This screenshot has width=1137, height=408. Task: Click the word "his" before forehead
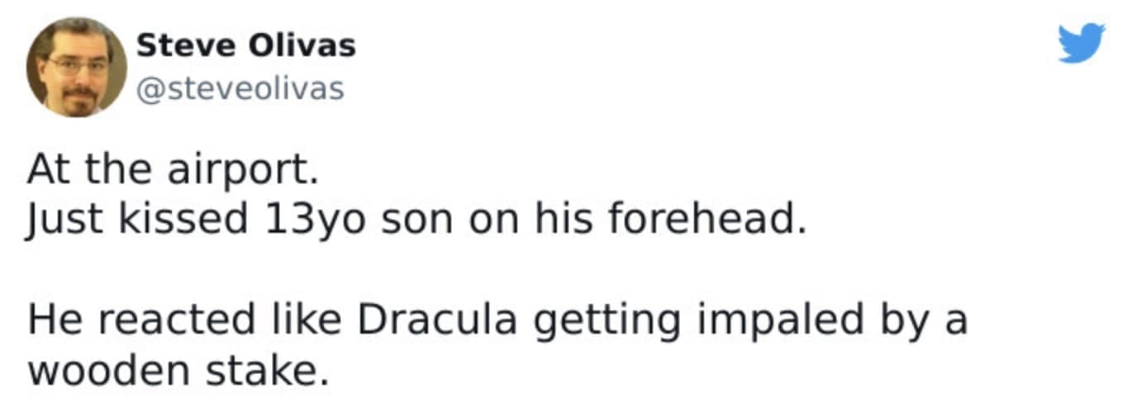tap(560, 218)
